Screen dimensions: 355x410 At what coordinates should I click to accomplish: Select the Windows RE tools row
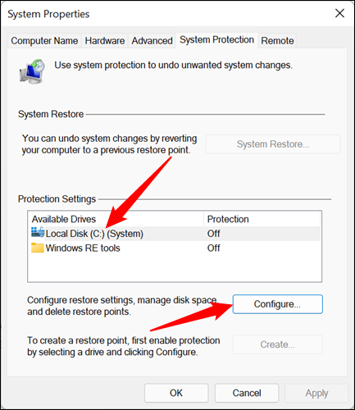pos(175,248)
